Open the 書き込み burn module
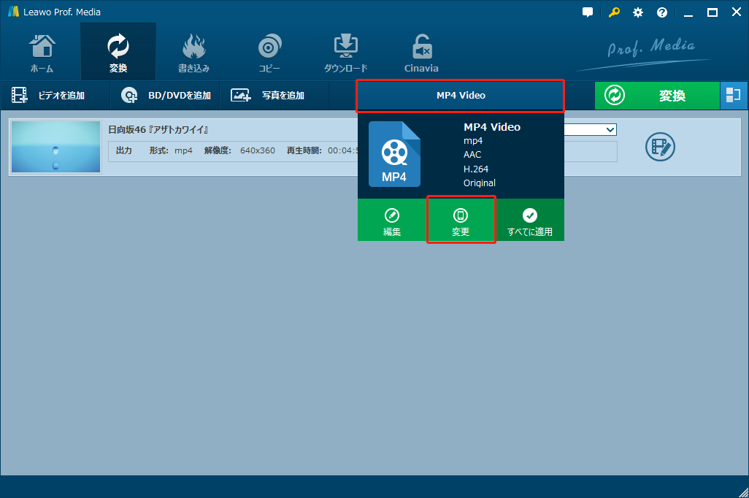The height and width of the screenshot is (498, 749). pyautogui.click(x=193, y=53)
